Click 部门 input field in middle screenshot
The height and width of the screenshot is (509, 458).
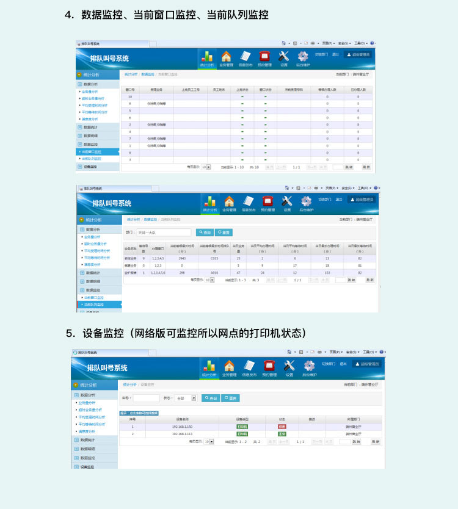click(164, 233)
